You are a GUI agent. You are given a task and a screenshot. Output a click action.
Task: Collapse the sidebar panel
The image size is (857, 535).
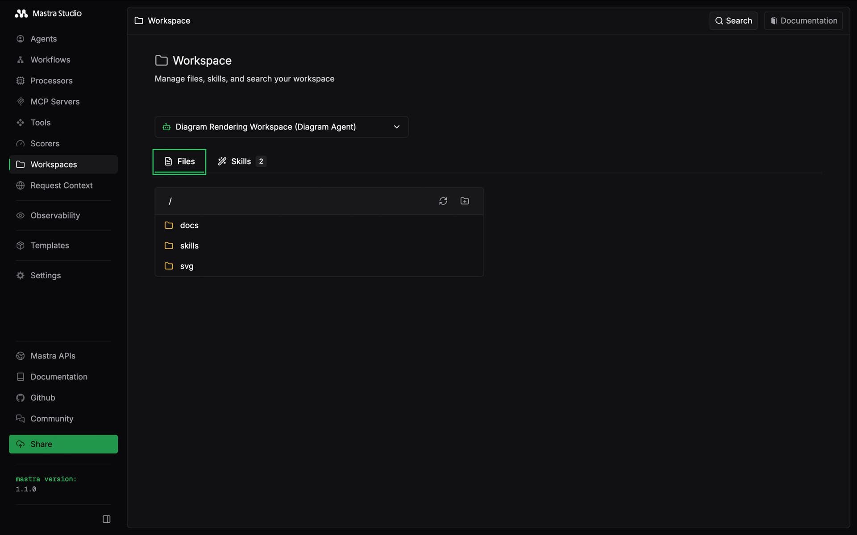click(x=107, y=519)
